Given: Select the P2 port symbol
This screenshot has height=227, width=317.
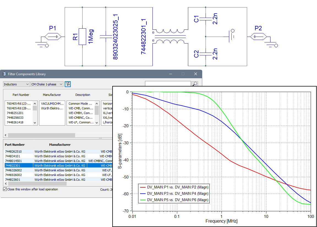Looking at the screenshot, I should coord(258,36).
